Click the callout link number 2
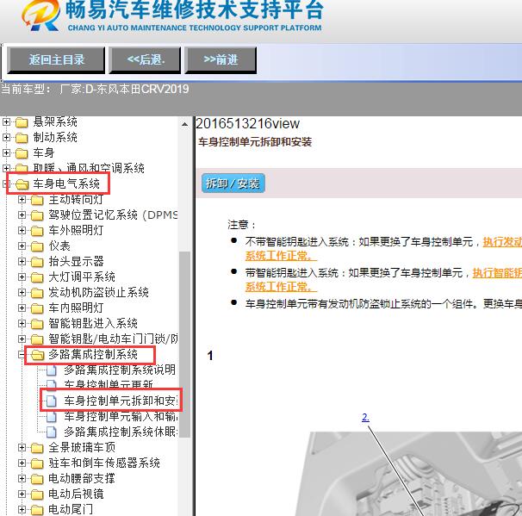 (365, 417)
